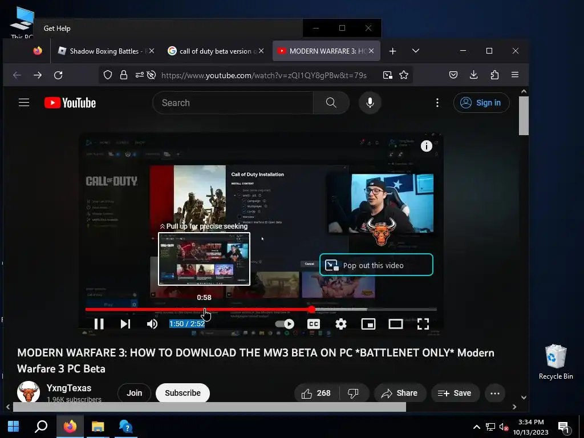Sign in to YouTube
The image size is (584, 438).
click(x=481, y=103)
